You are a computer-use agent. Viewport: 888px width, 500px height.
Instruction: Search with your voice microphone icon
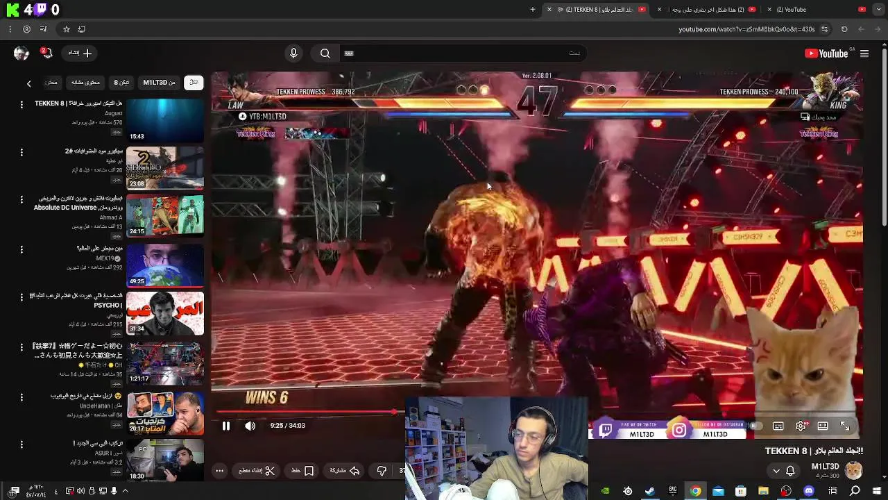[x=293, y=53]
